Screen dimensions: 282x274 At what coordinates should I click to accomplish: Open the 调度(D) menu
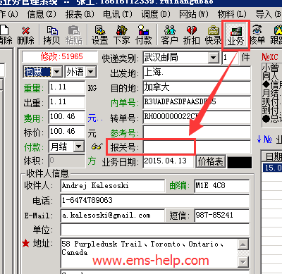(x=156, y=14)
